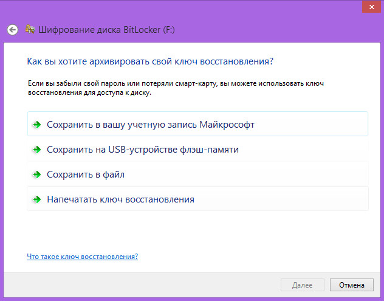This screenshot has width=384, height=301.
Task: Choose Сохранить в вашу учетную запись Майкрософт
Action: tap(197, 124)
